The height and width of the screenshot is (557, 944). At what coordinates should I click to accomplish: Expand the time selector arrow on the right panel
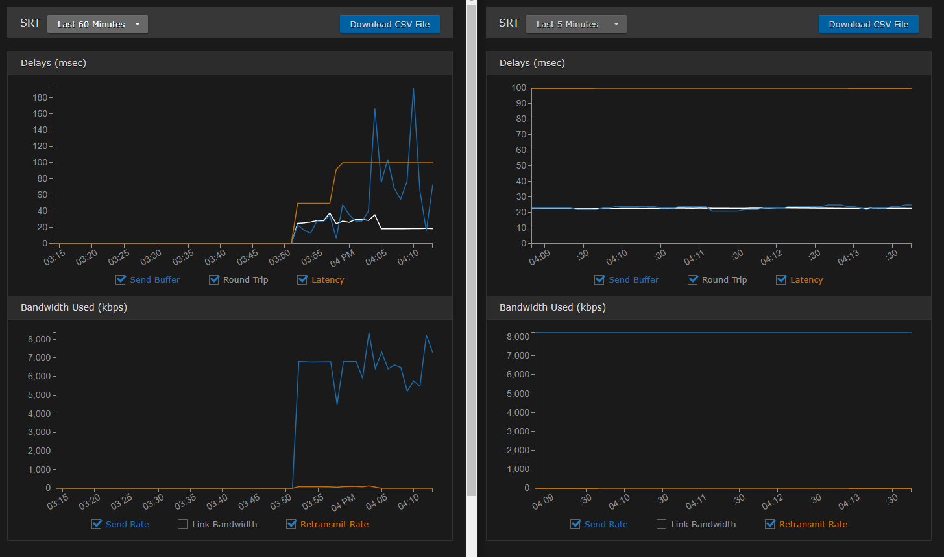click(616, 23)
